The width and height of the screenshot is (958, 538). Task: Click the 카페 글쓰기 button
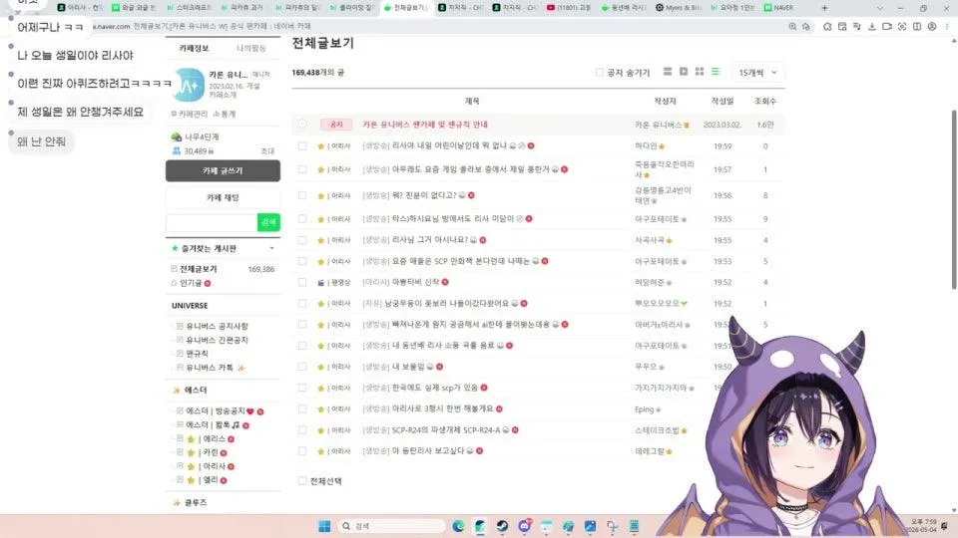pyautogui.click(x=223, y=170)
